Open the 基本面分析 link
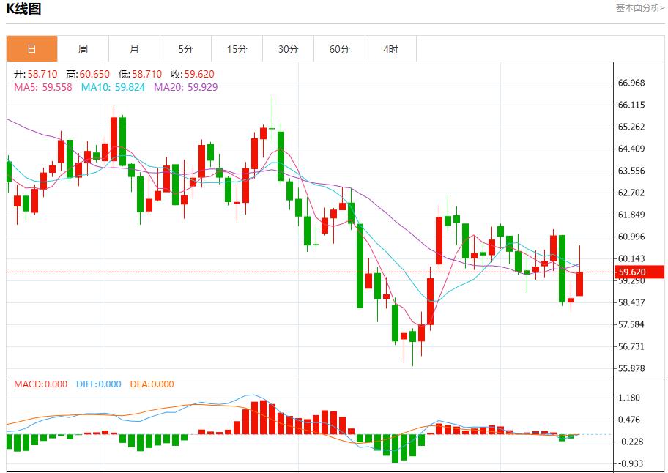Viewport: 668px width, 473px height. click(639, 8)
